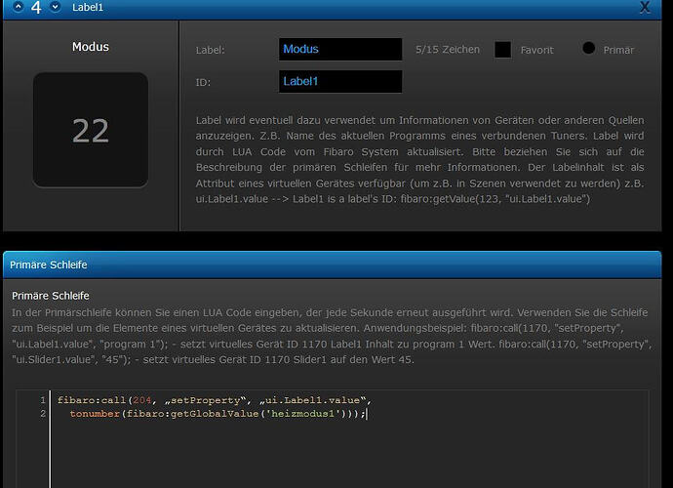Click line number 2 in editor gutter
673x488 pixels.
tap(42, 414)
